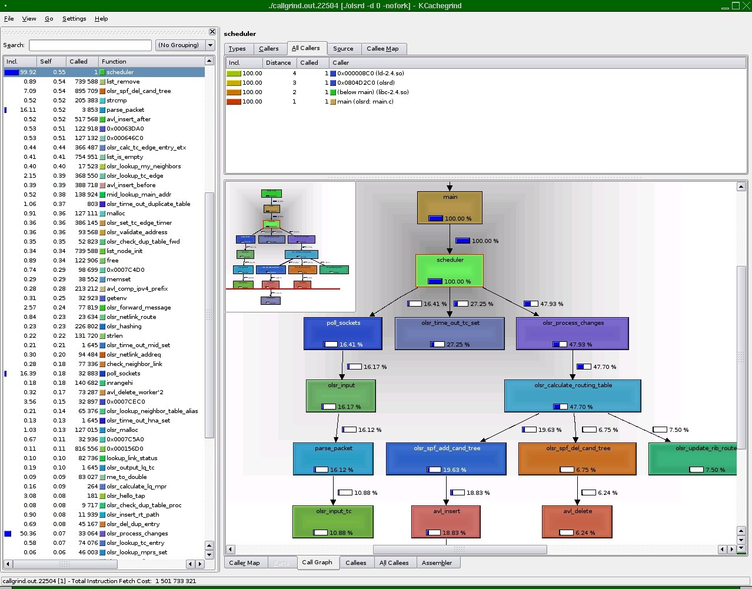The image size is (752, 589).
Task: Switch to the Callee Map tab
Action: (382, 49)
